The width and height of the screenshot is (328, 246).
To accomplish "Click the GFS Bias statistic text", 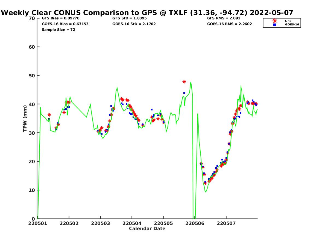I will (60, 18).
